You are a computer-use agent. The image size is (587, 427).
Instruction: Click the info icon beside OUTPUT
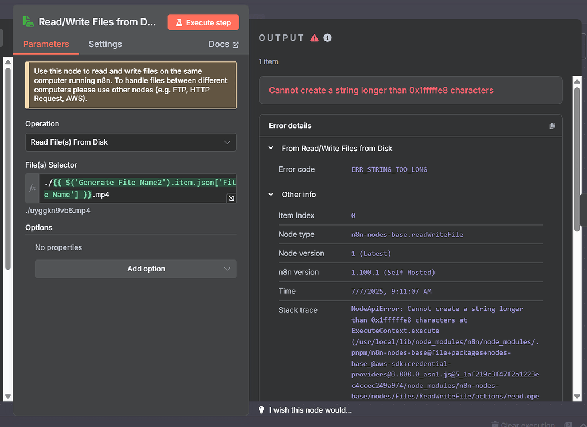(x=327, y=38)
